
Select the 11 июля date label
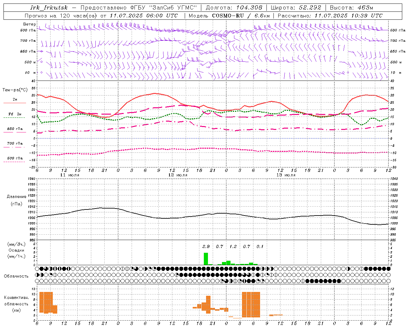click(70, 175)
